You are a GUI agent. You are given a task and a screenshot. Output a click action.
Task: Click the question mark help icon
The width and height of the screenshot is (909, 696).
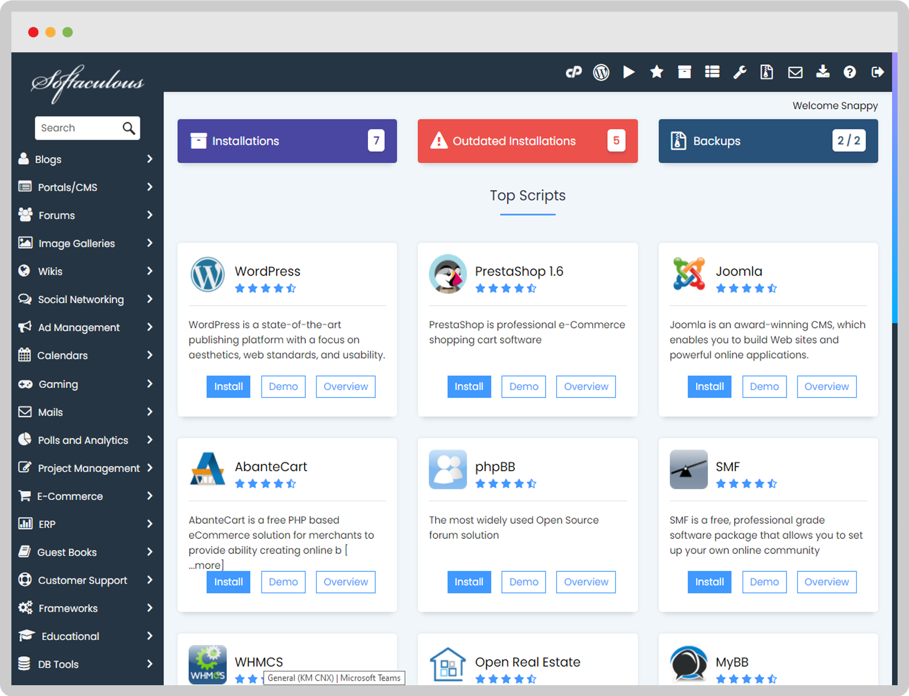850,72
